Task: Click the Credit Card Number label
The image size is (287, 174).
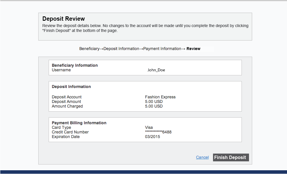Action: coord(70,132)
